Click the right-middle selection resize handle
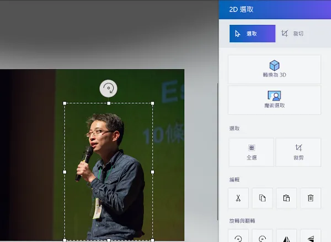This screenshot has width=331, height=242. click(x=153, y=172)
